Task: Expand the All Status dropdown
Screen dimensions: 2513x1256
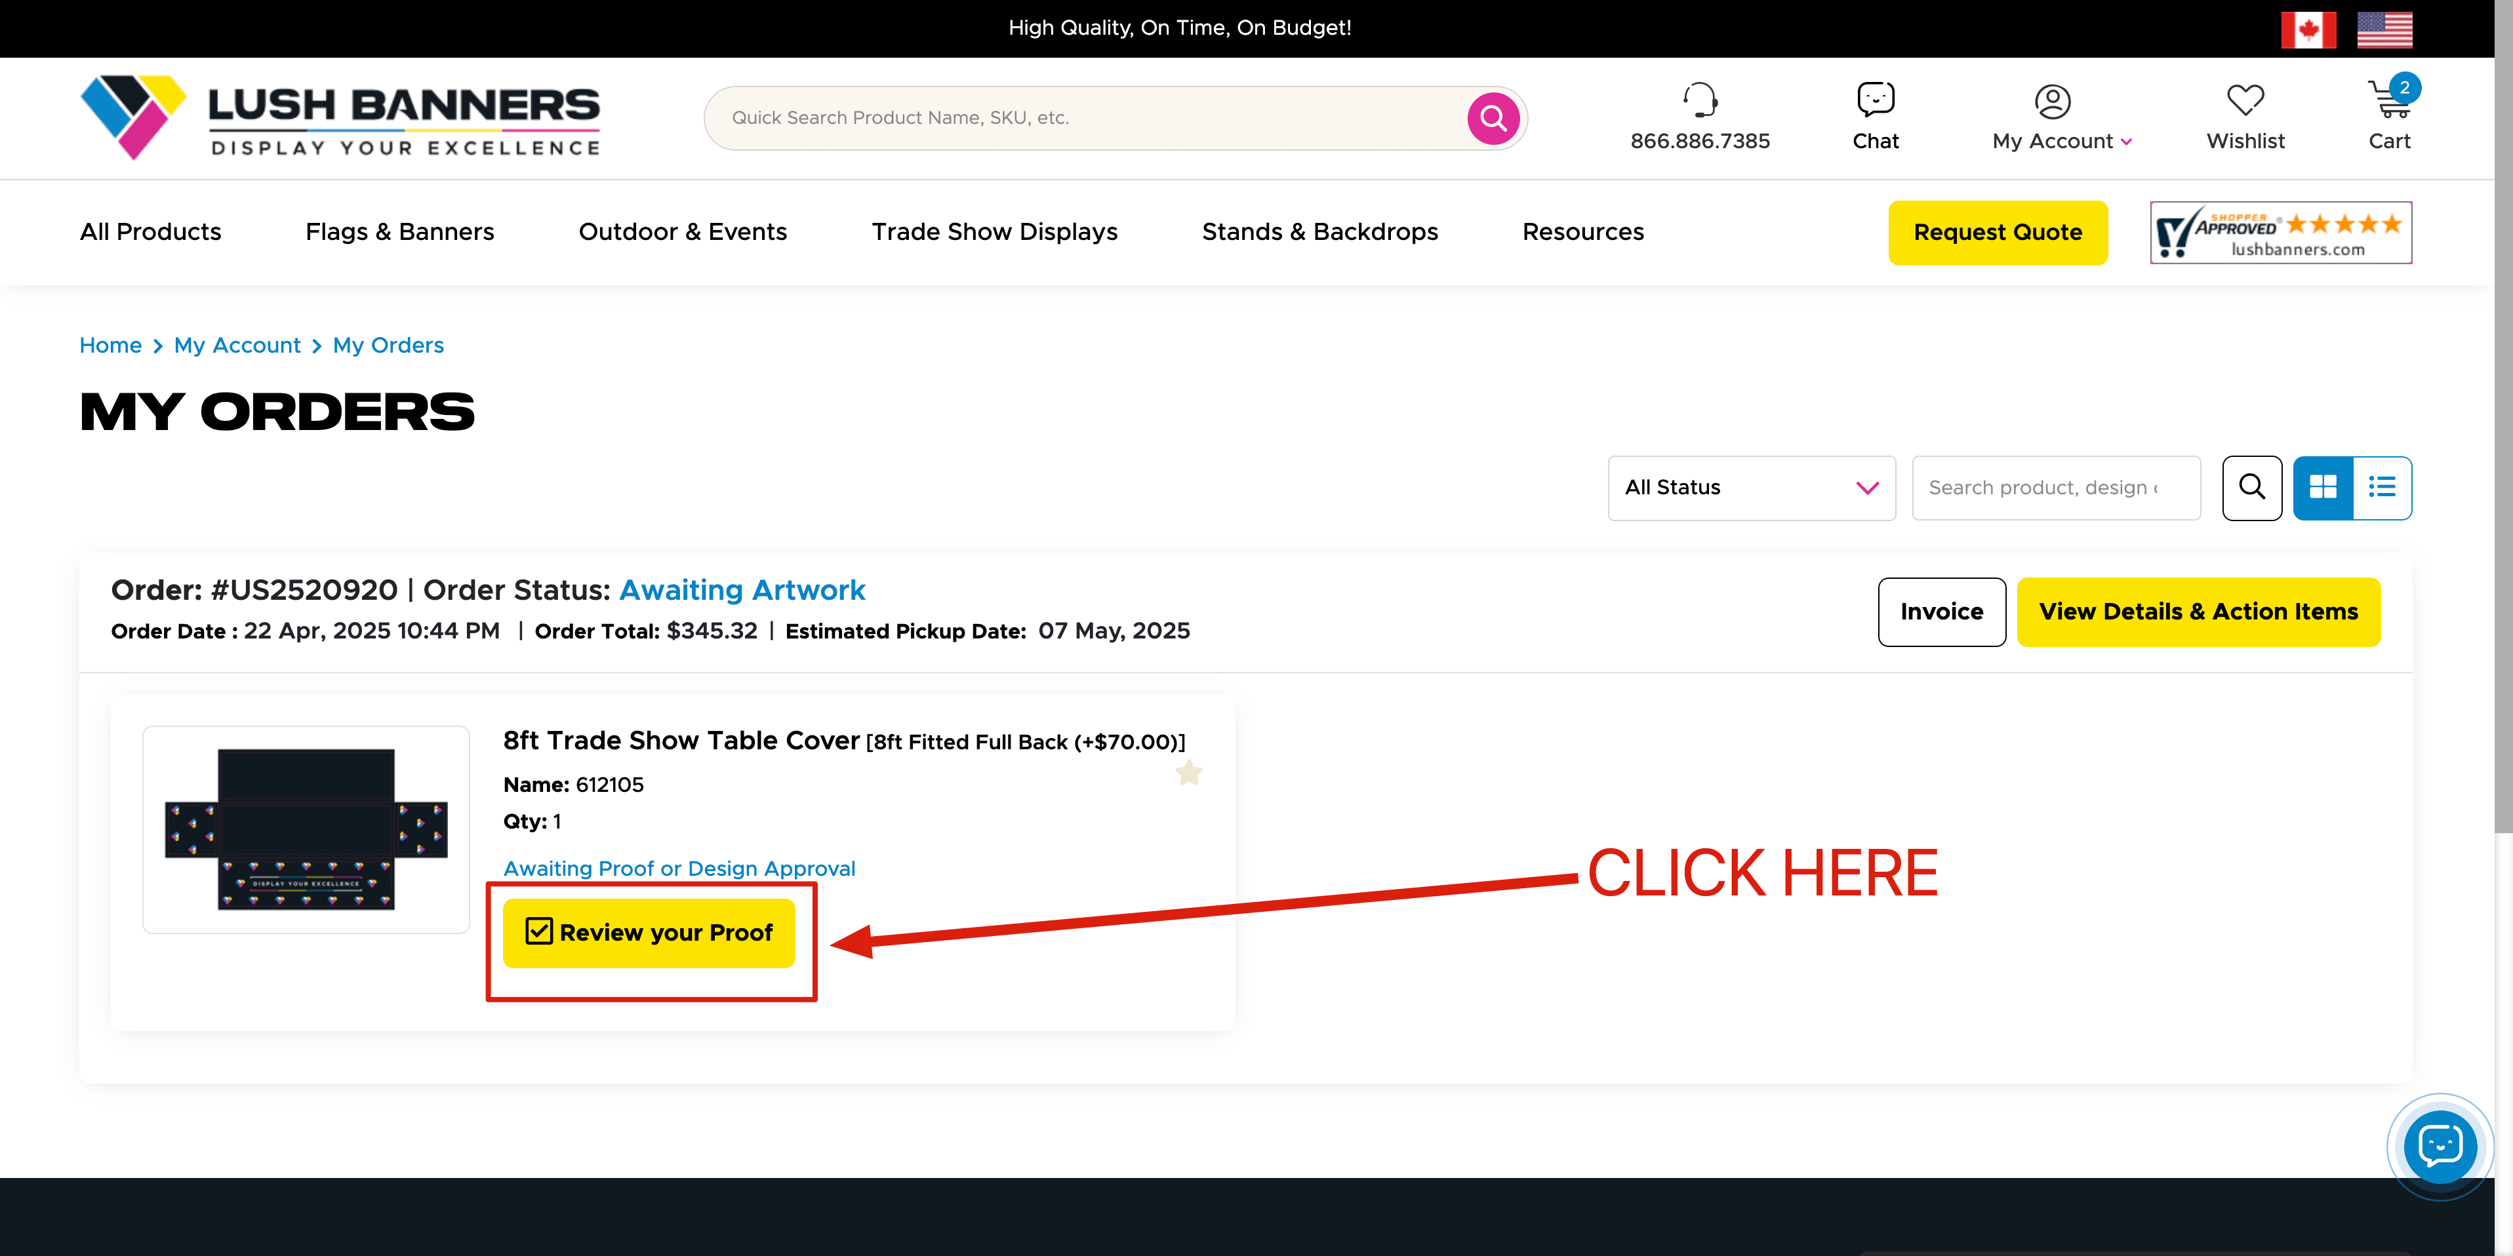Action: [x=1751, y=488]
